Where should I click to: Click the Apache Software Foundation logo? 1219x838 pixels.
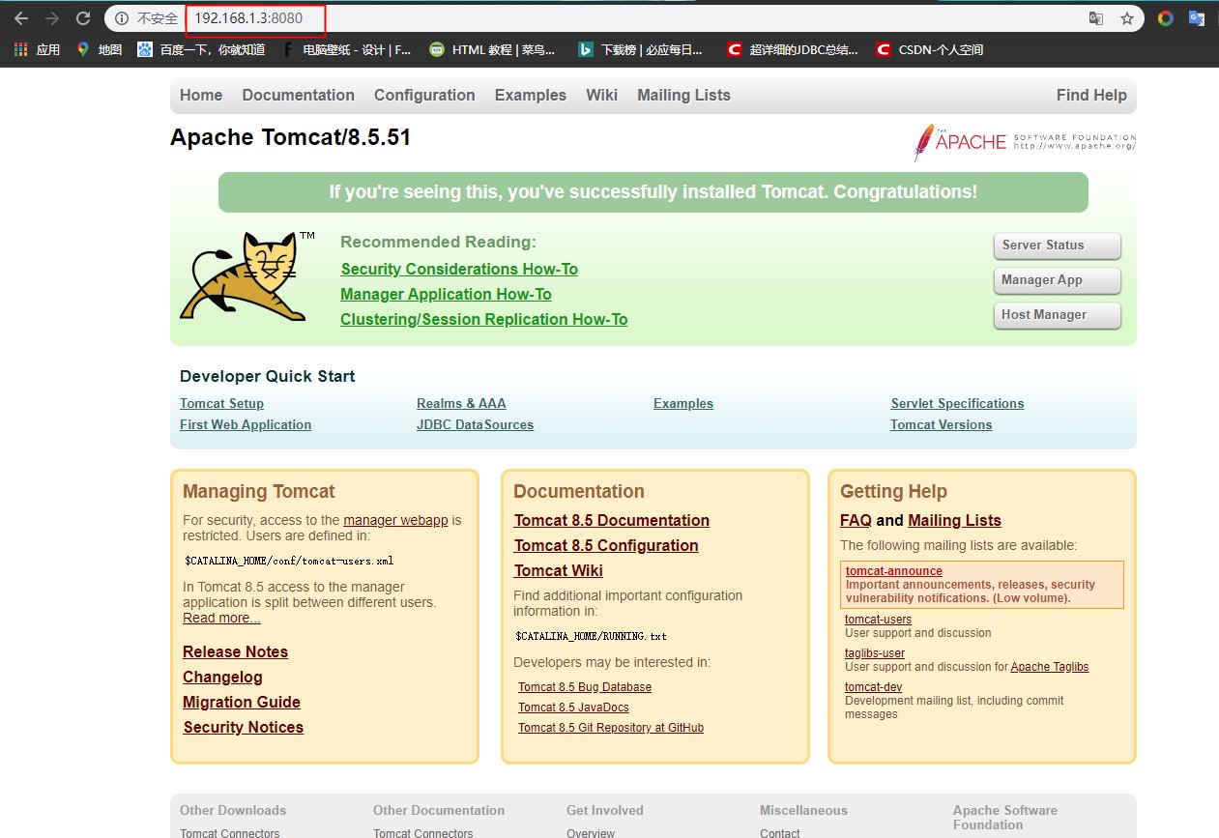pyautogui.click(x=1025, y=142)
